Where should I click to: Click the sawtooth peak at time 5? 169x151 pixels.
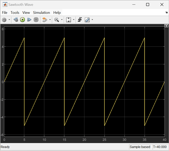tap(24, 38)
